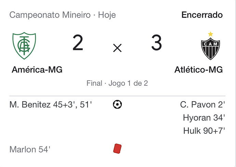
Task: Click the gold star above the CAM crest
Action: coord(210,34)
